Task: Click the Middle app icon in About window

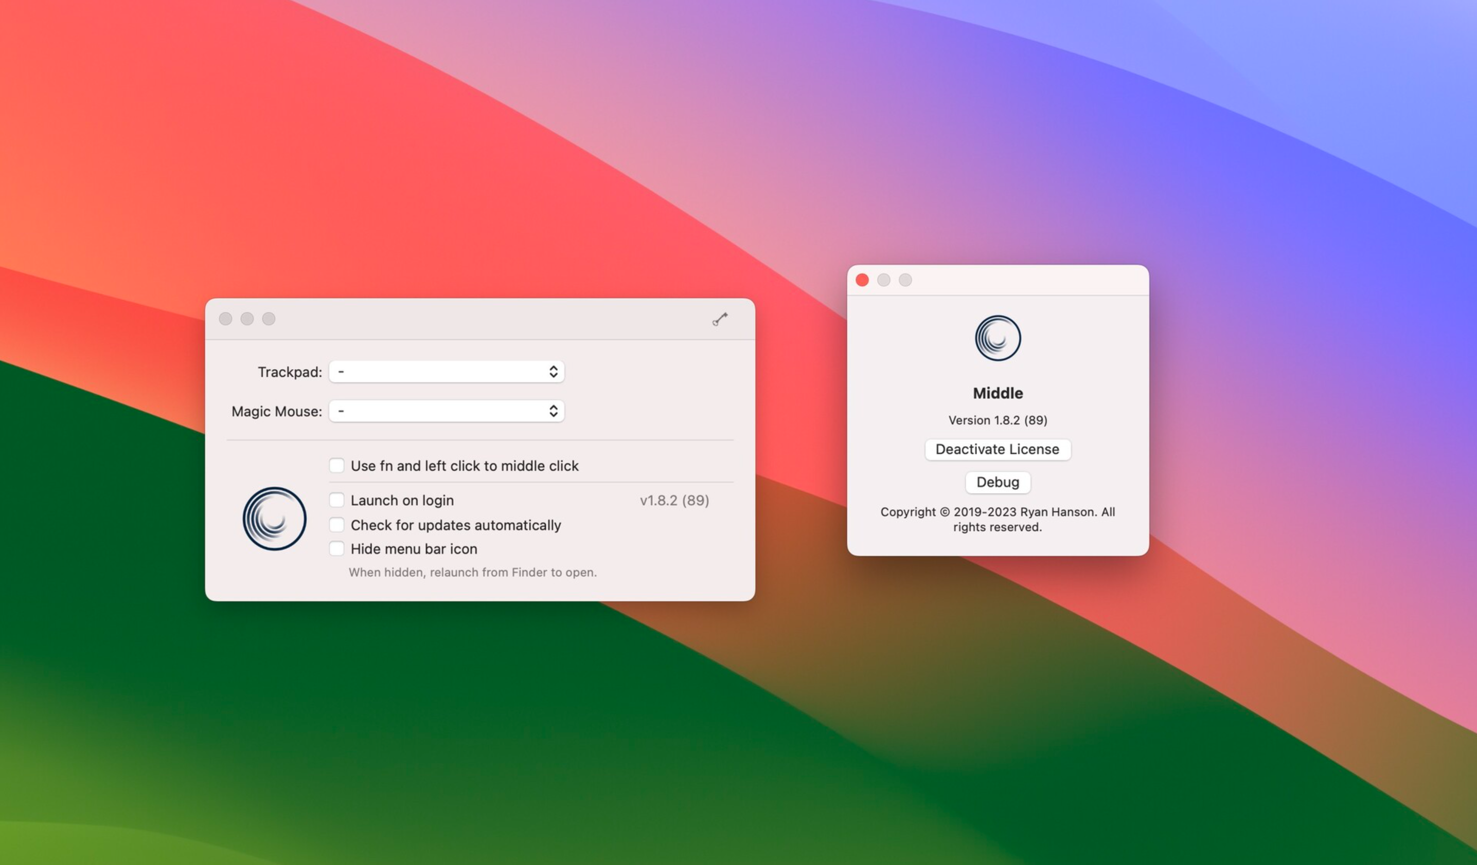Action: pos(998,338)
